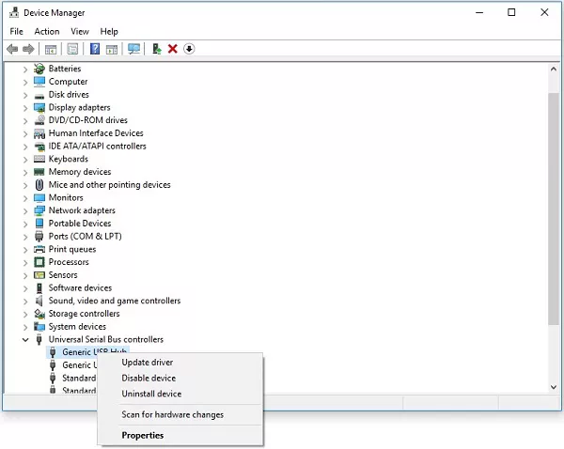
Task: Click the red X Uninstall device icon
Action: tap(173, 49)
